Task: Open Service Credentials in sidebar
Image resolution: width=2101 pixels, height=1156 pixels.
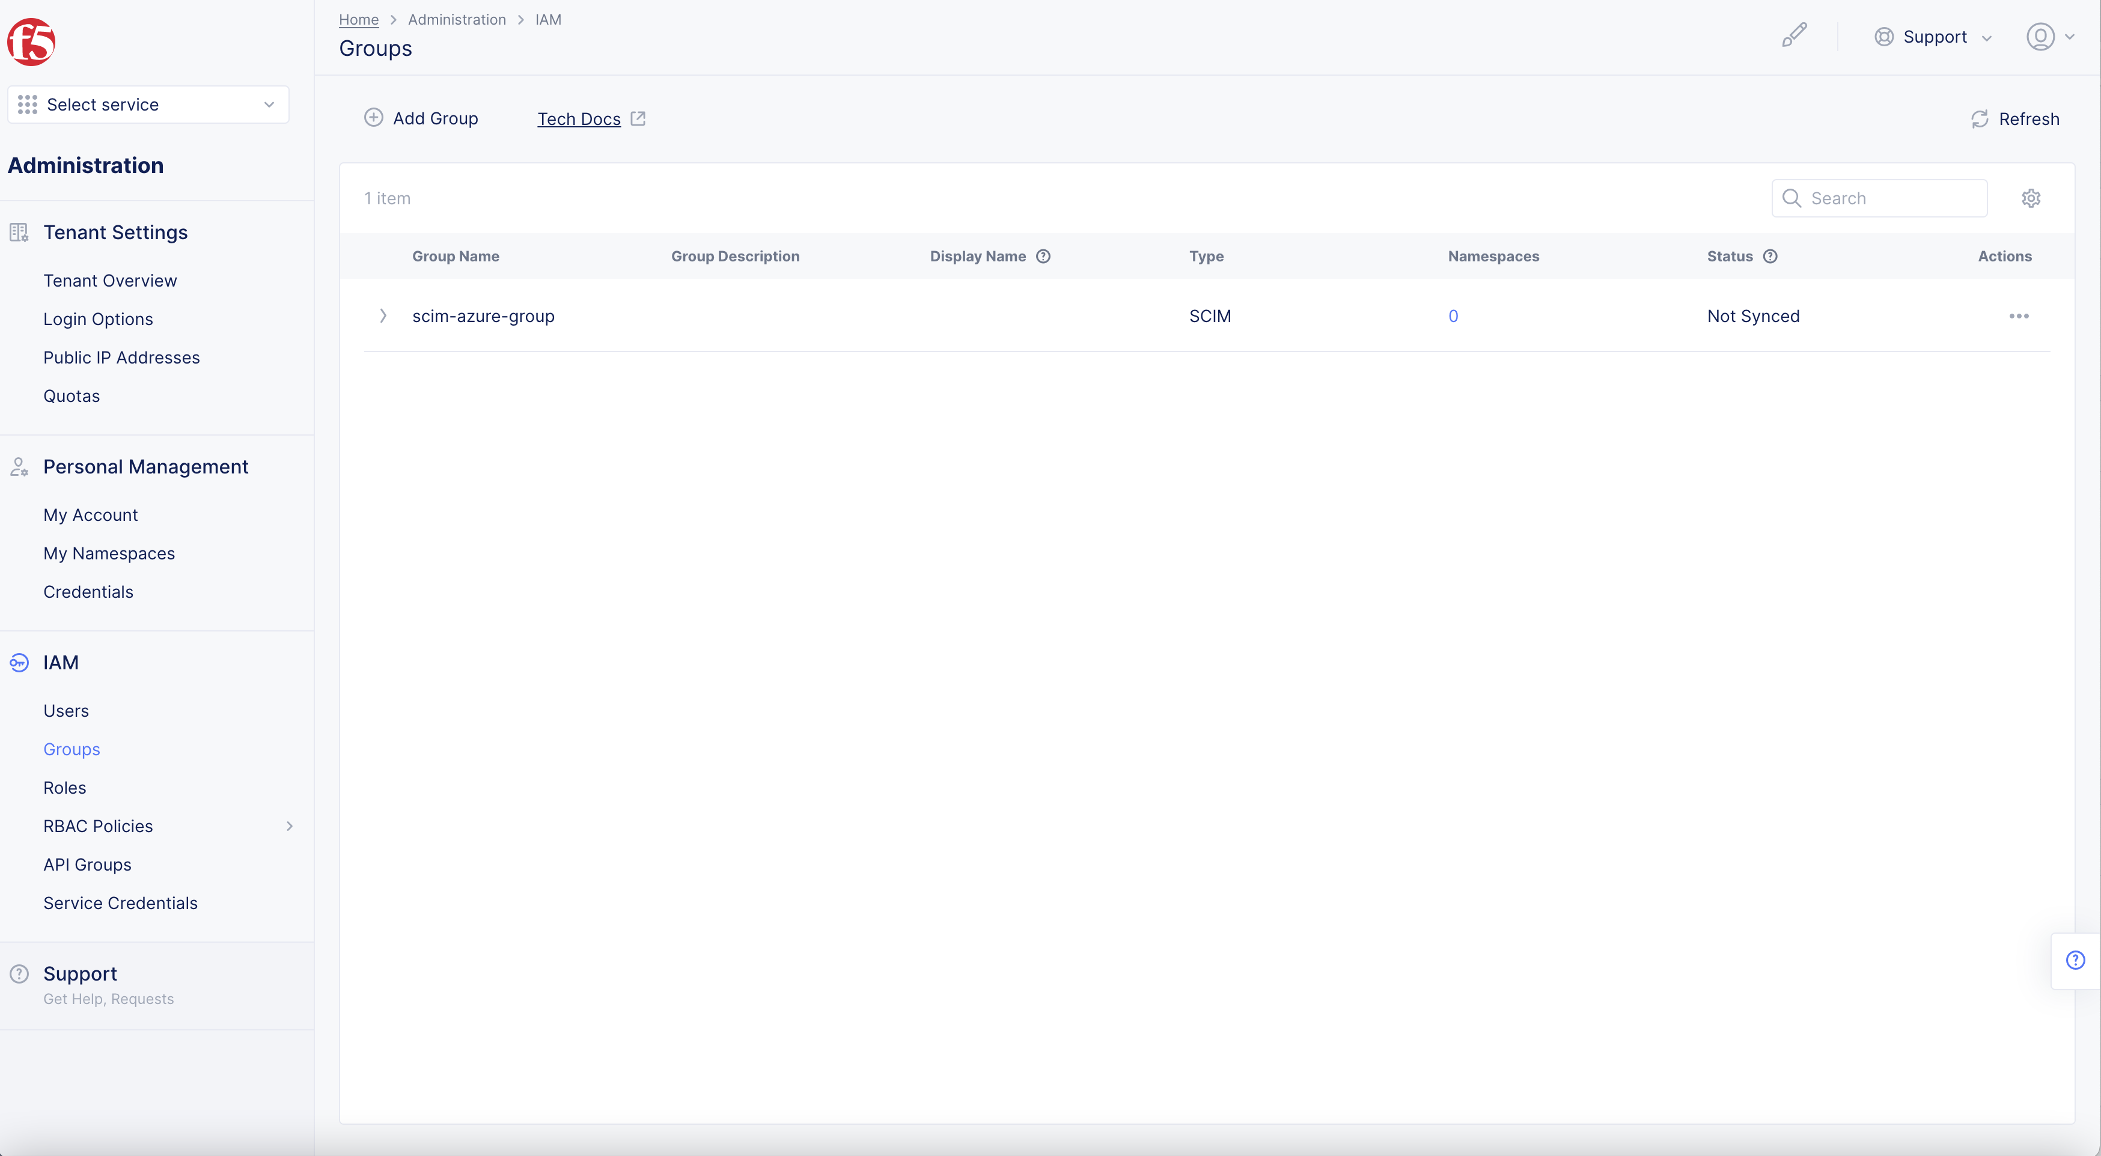Action: 120,902
